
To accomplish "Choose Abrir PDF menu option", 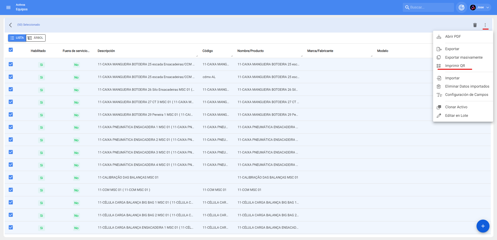I will (453, 36).
